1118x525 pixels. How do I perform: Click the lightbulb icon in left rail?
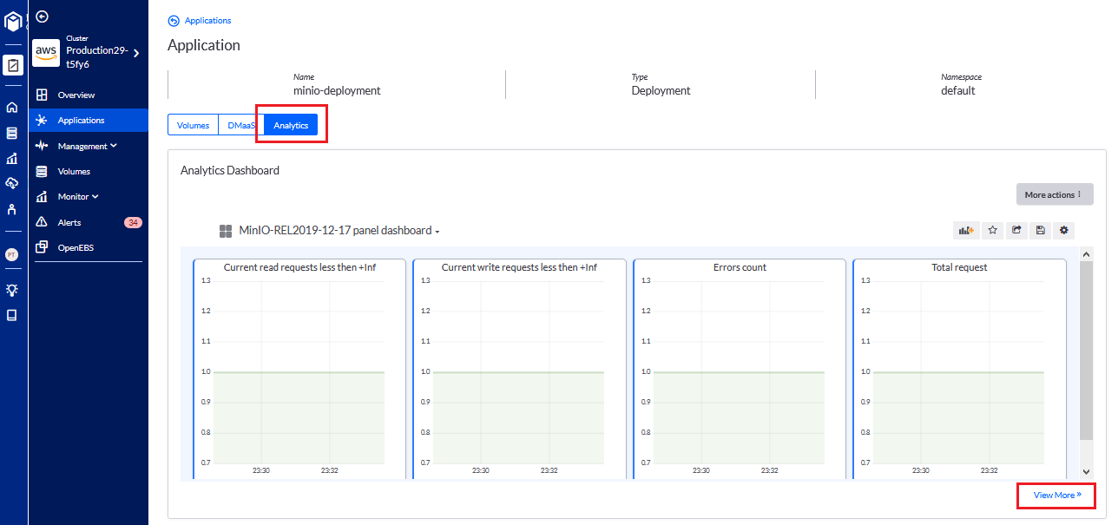12,290
